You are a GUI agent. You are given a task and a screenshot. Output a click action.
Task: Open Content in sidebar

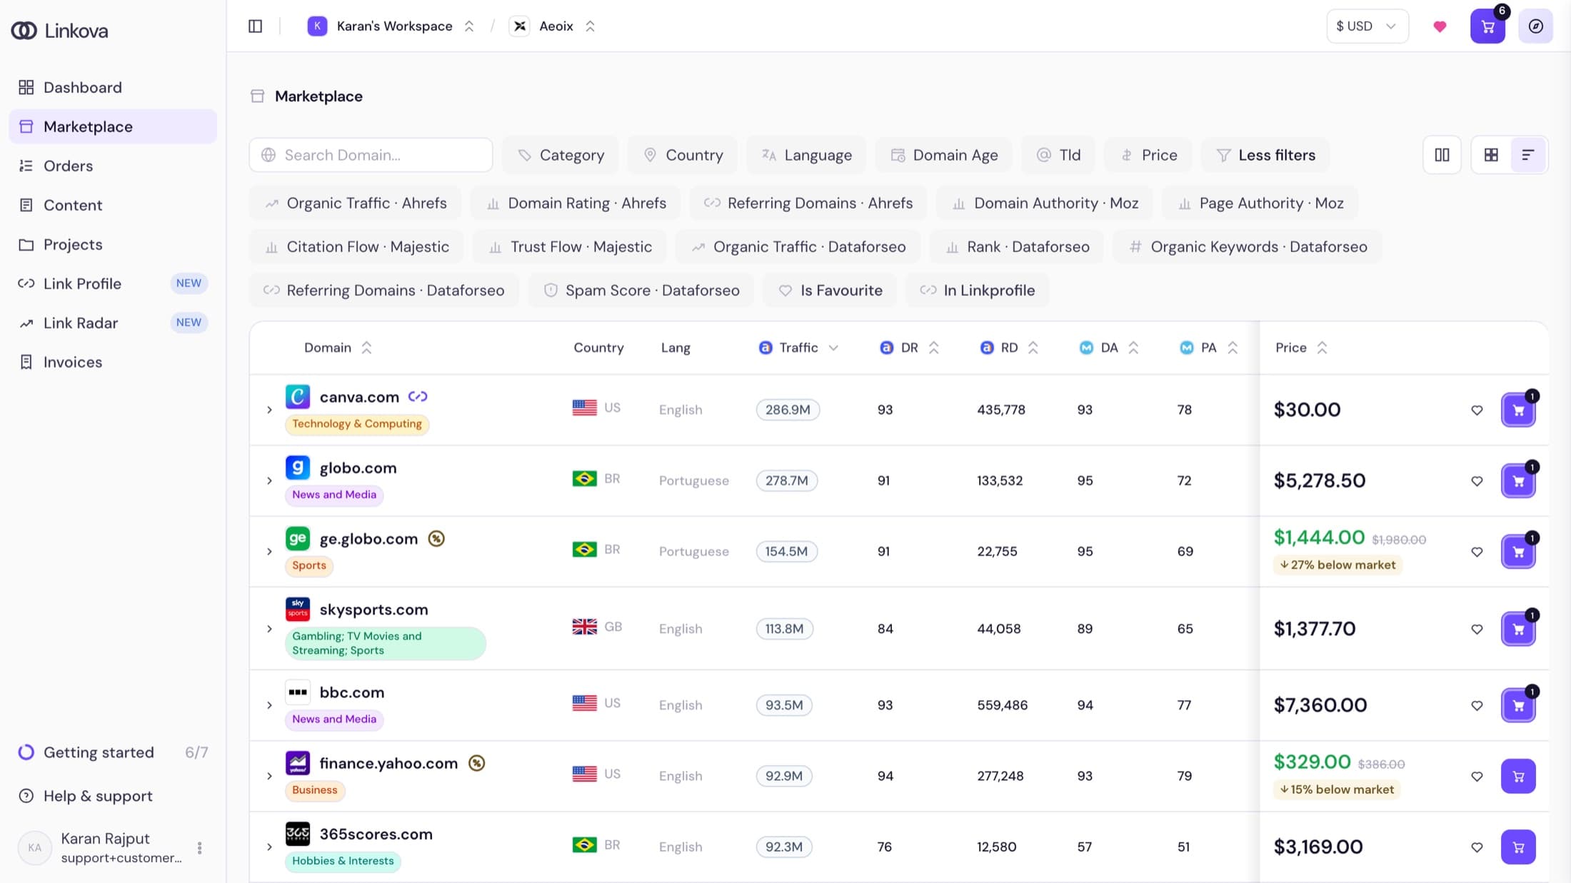(x=113, y=205)
